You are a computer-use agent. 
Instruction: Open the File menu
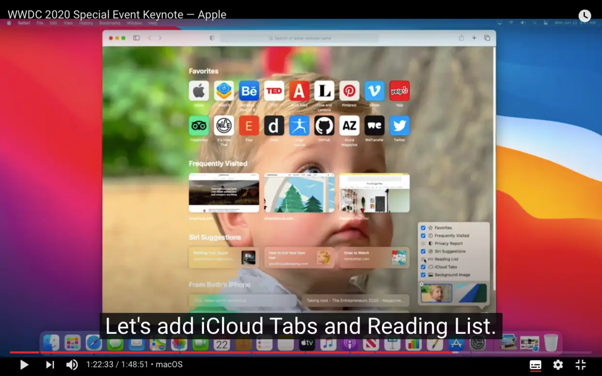coord(40,23)
